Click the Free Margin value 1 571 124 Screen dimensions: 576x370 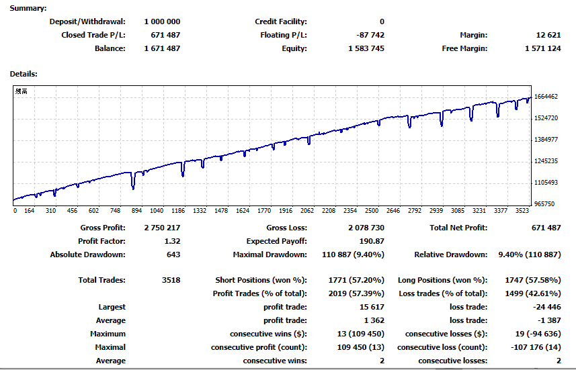(542, 48)
